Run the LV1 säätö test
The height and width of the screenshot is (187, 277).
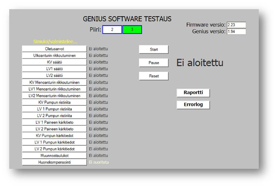pos(54,69)
